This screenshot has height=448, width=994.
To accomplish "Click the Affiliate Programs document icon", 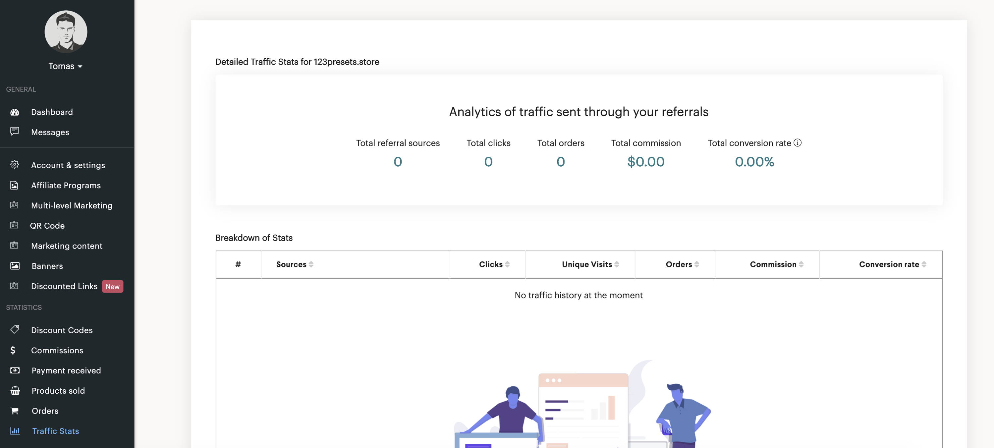I will (x=14, y=185).
